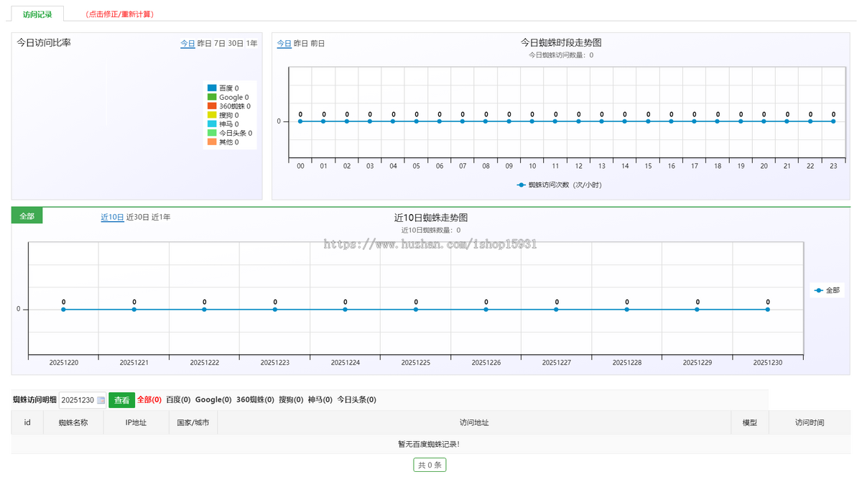Click the hour 00 data point on hourly chart
The height and width of the screenshot is (487, 862).
tap(300, 121)
